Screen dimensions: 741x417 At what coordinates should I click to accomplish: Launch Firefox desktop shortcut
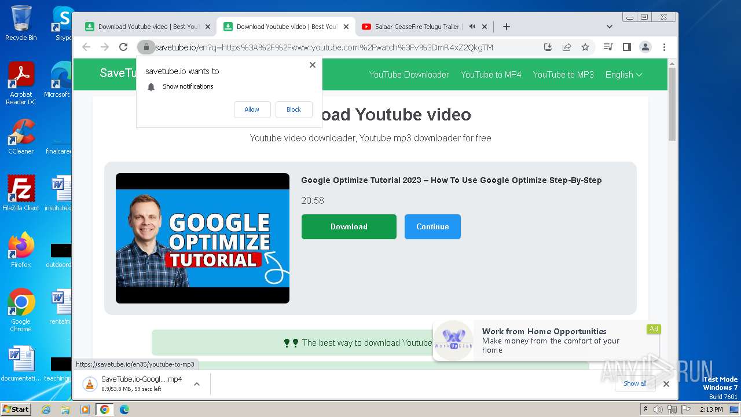(x=21, y=250)
